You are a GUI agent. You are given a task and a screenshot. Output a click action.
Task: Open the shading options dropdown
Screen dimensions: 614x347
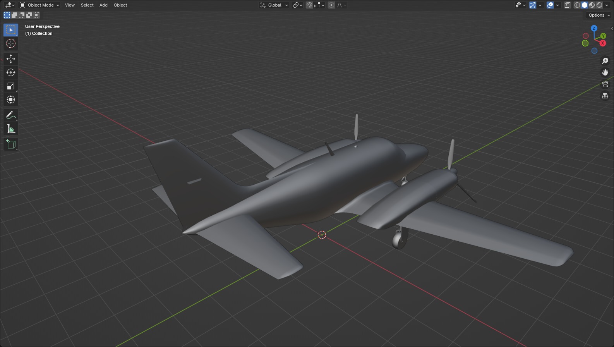pyautogui.click(x=607, y=5)
